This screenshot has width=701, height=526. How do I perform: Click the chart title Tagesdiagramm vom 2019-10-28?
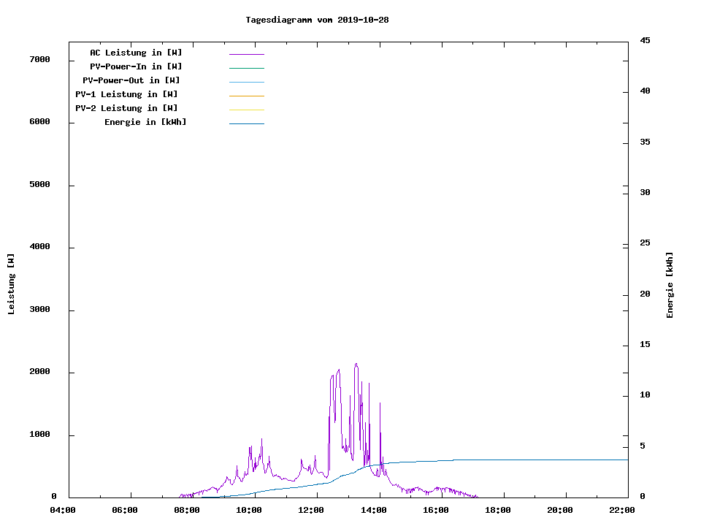click(317, 20)
